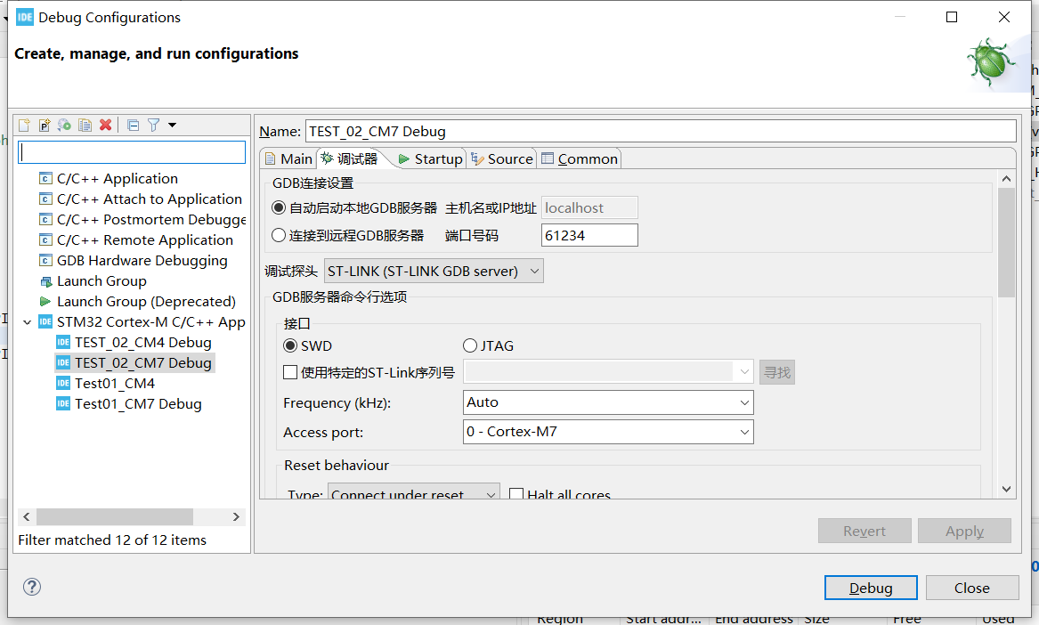Export the selected launch configuration
Screen dimensions: 1039x625
point(64,125)
